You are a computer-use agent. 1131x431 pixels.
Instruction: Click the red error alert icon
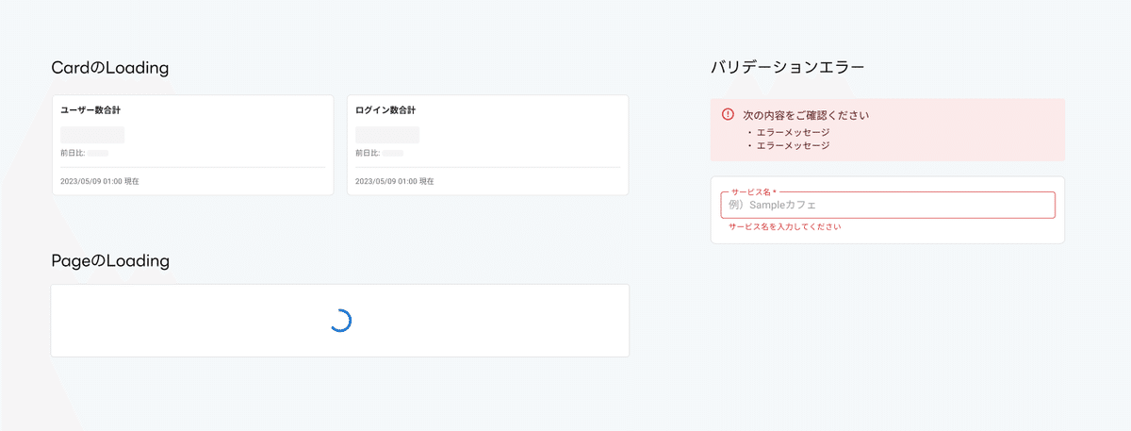[x=728, y=114]
